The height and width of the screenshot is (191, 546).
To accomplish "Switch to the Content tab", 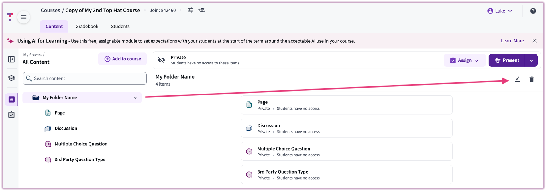I will 54,26.
